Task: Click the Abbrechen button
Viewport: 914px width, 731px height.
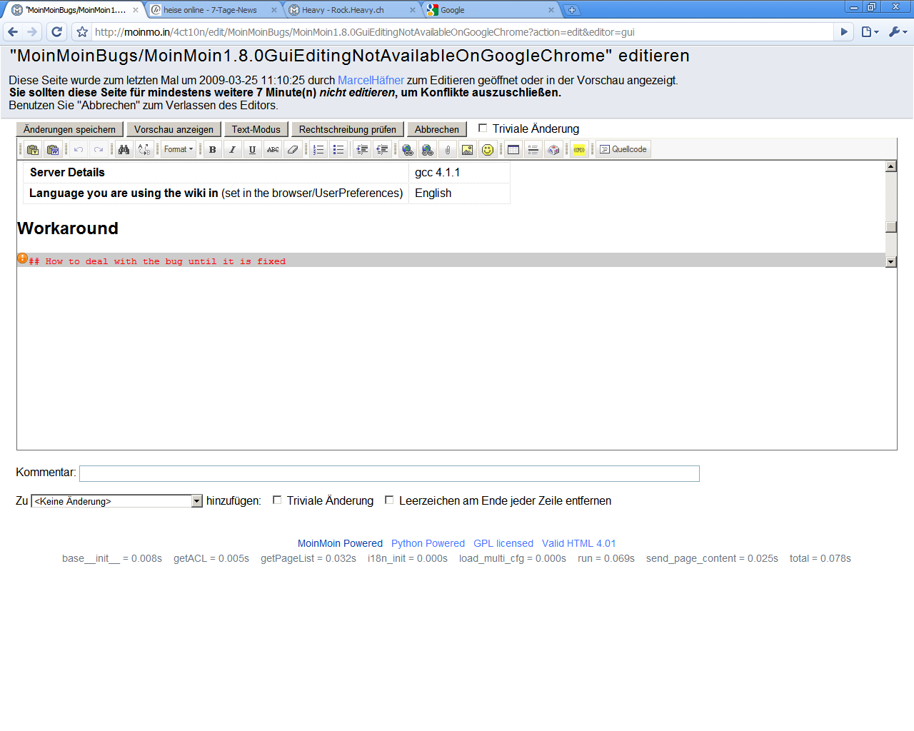Action: (x=437, y=129)
